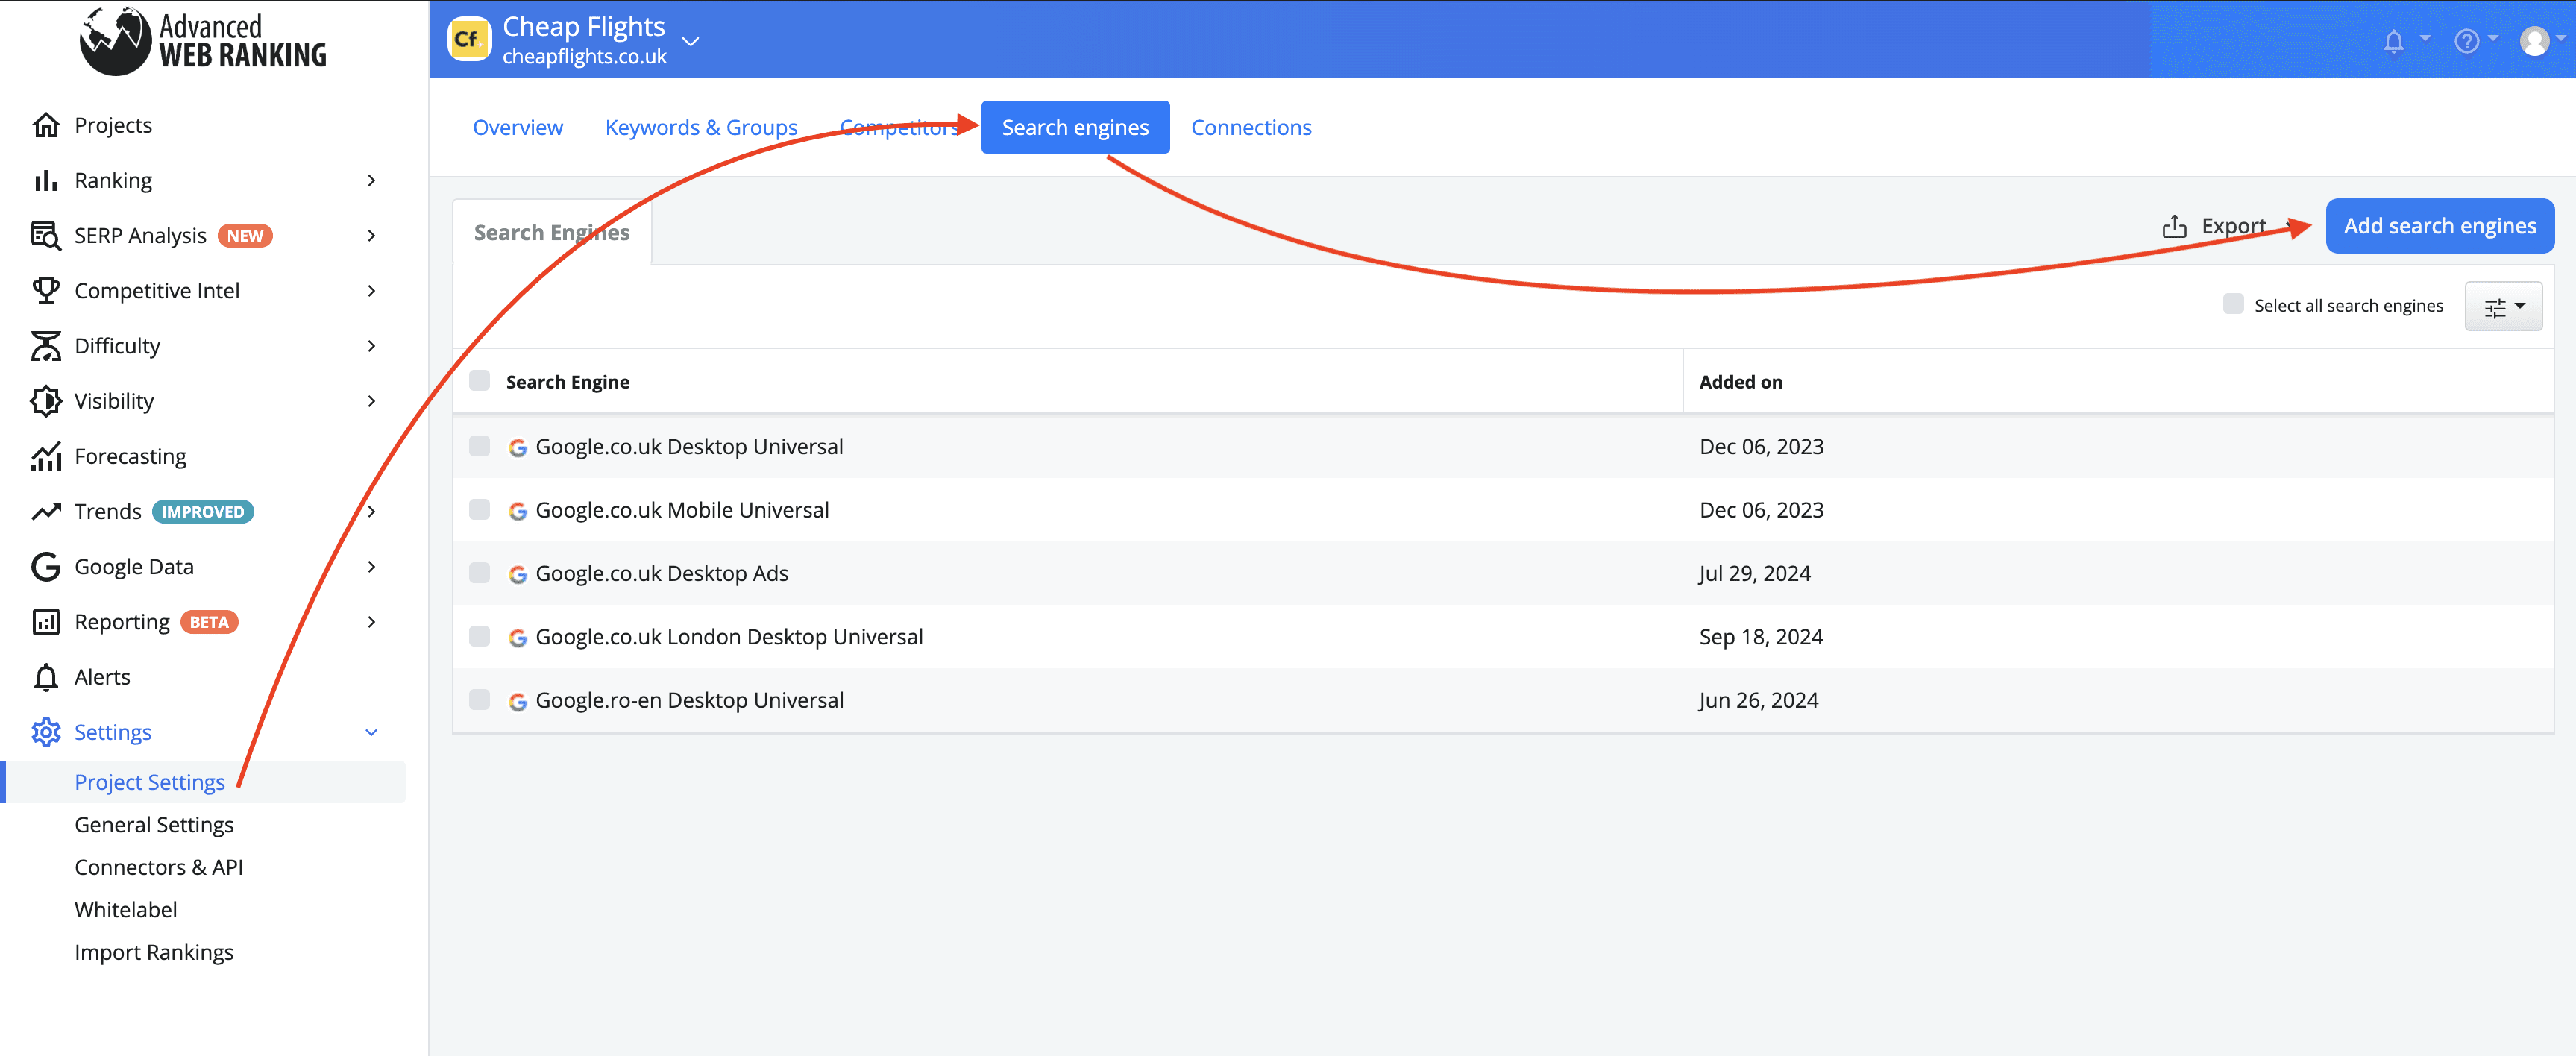Click the Jun 26, 2024 date cell

tap(1758, 700)
